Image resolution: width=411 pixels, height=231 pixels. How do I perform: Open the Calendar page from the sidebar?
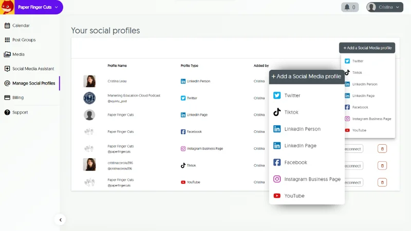(21, 26)
